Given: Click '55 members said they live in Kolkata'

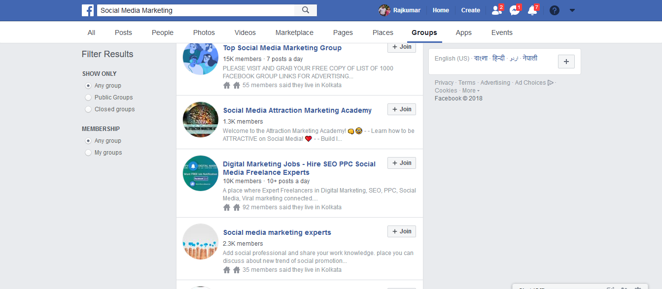Looking at the screenshot, I should pyautogui.click(x=292, y=85).
